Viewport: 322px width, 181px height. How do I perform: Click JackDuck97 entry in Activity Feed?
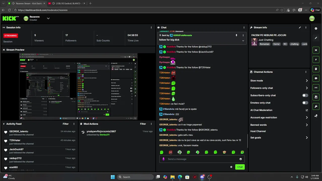[x=40, y=151]
